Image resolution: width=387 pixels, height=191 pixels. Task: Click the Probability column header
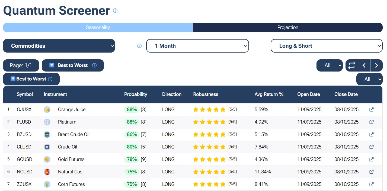pyautogui.click(x=136, y=94)
